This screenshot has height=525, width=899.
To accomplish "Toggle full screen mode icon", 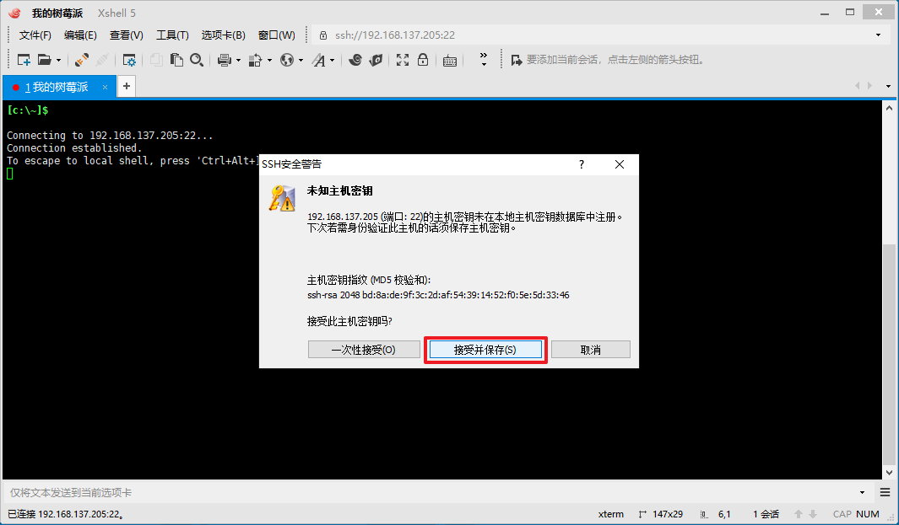I will (x=403, y=60).
